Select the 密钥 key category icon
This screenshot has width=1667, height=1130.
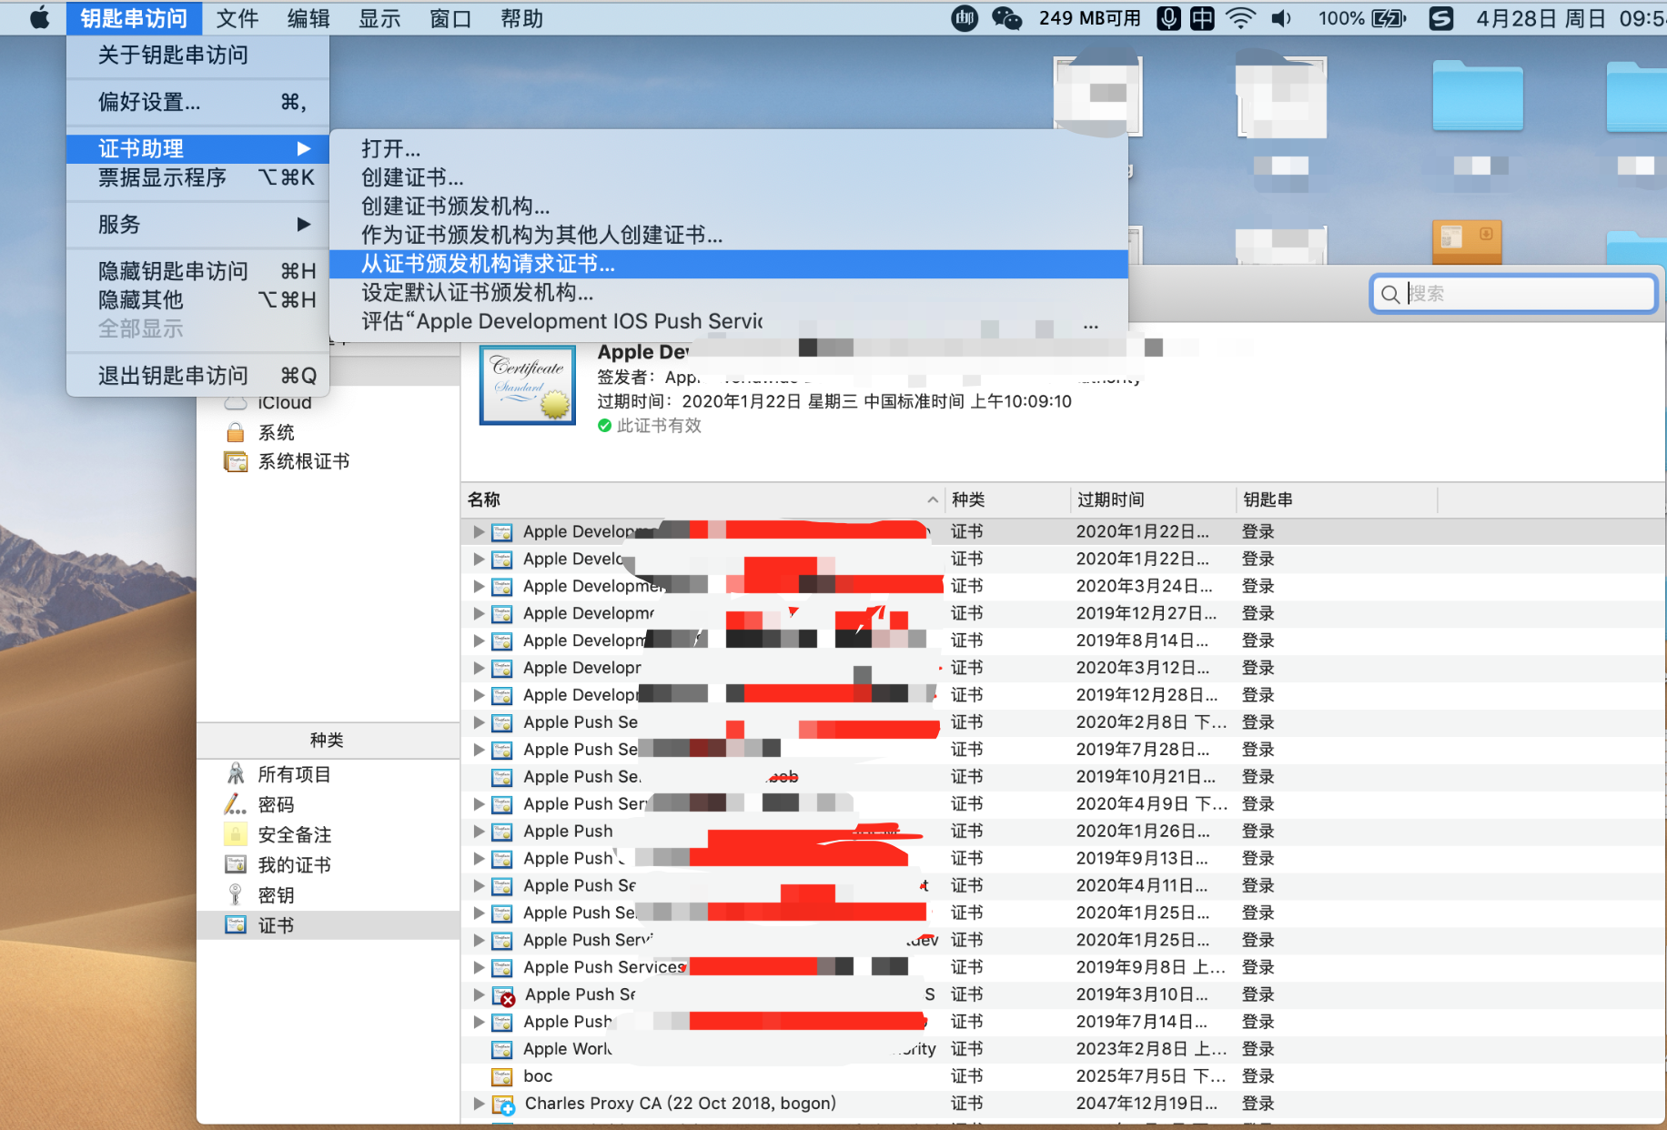point(236,895)
